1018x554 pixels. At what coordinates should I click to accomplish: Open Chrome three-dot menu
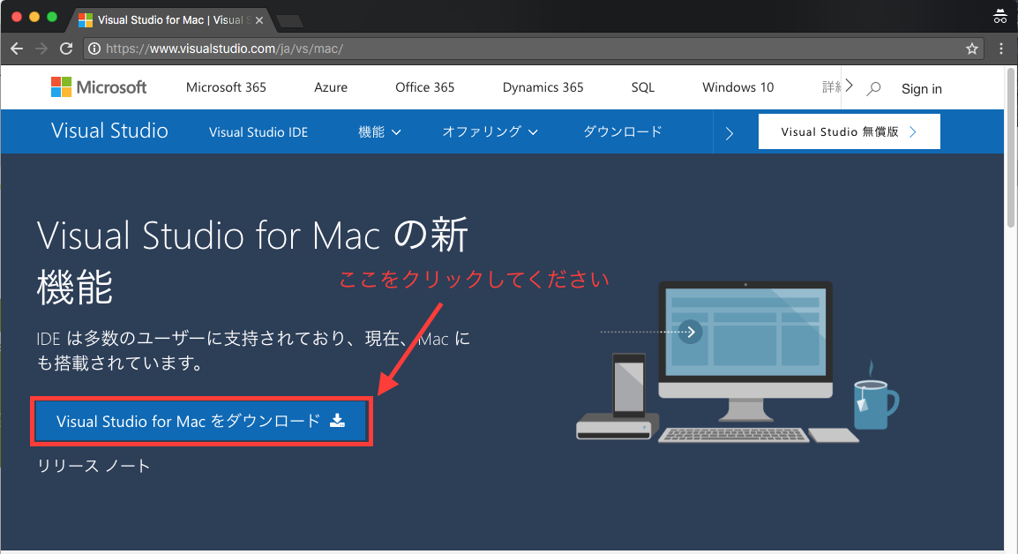1001,49
